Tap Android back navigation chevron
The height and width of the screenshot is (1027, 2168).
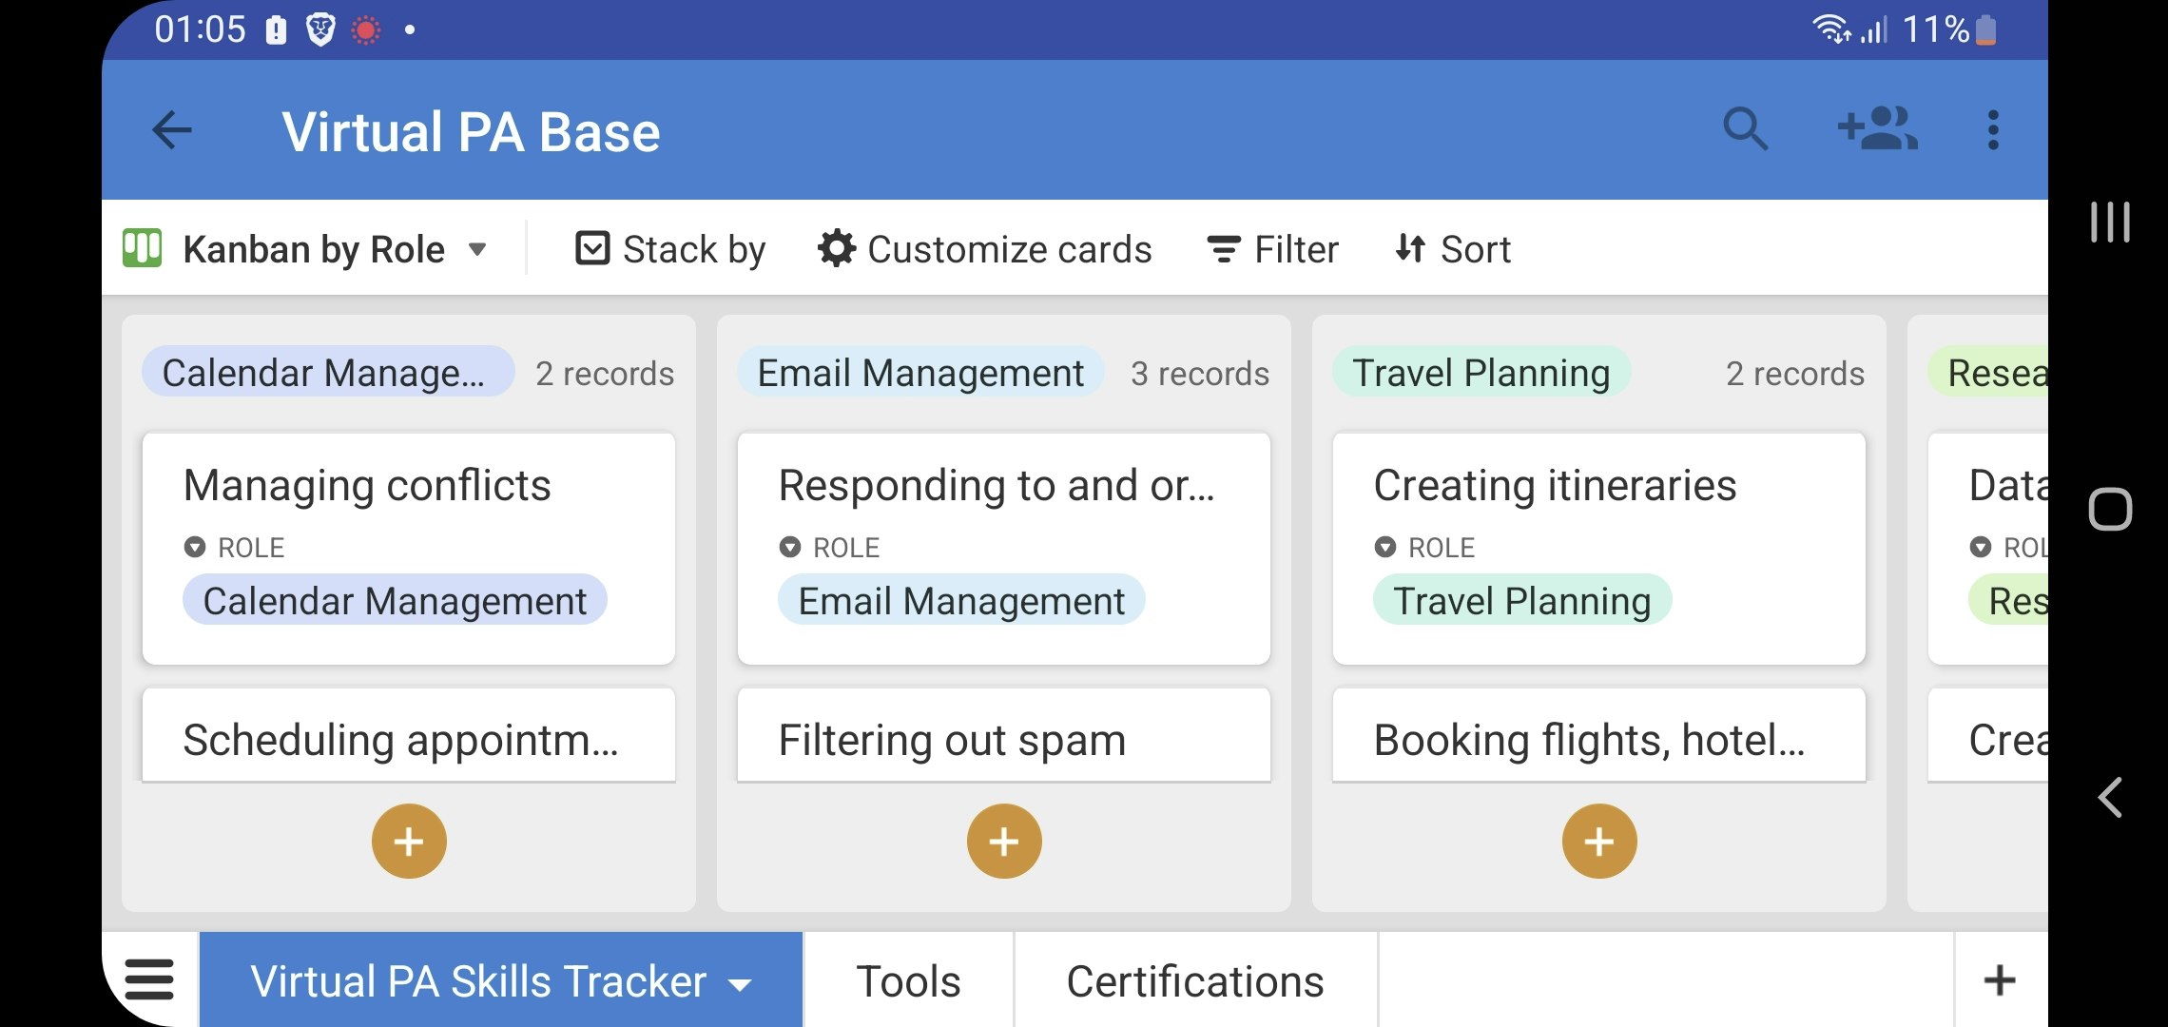click(x=2110, y=797)
